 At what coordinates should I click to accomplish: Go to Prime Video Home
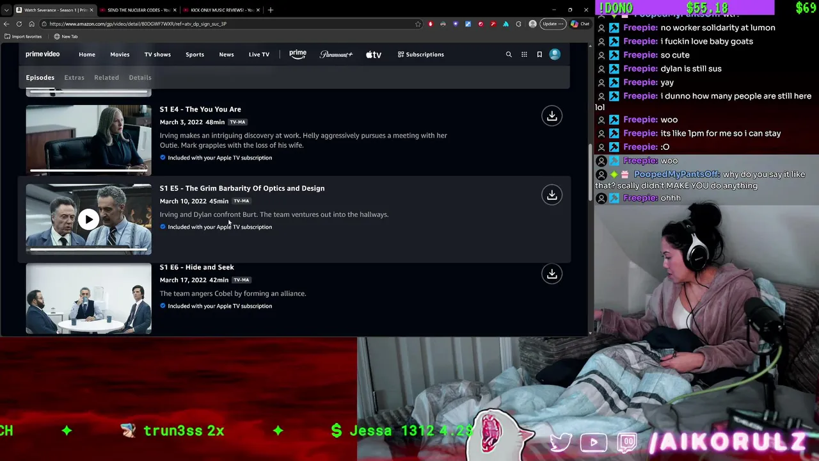[87, 54]
